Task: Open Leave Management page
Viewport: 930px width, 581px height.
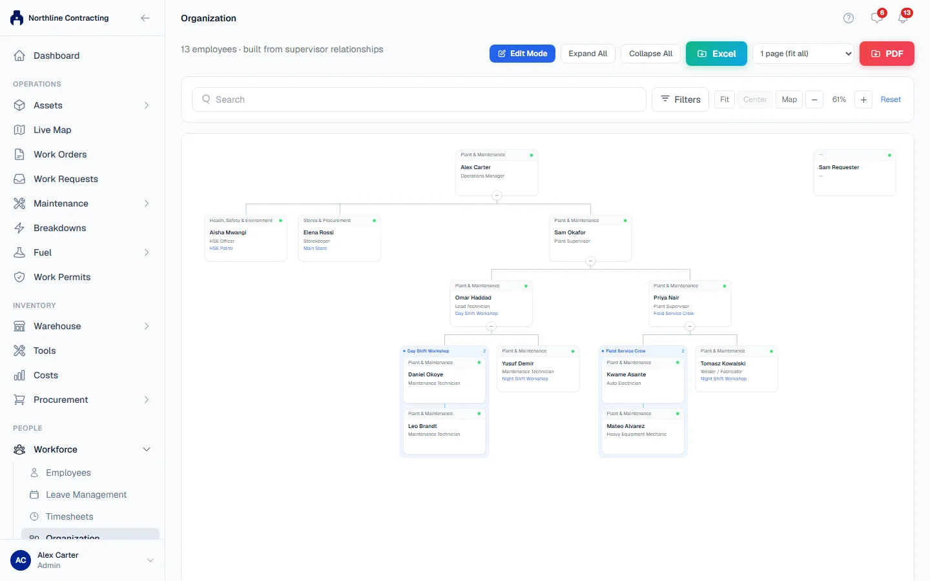Action: (x=90, y=494)
